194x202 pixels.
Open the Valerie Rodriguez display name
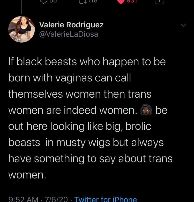pos(71,25)
